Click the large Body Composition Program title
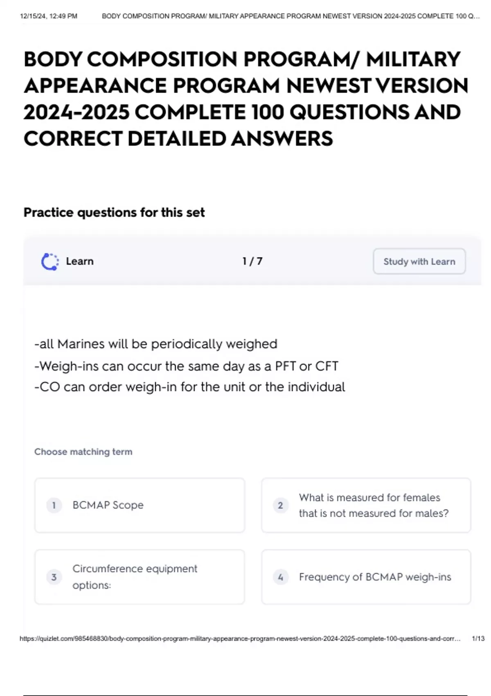 pos(245,99)
